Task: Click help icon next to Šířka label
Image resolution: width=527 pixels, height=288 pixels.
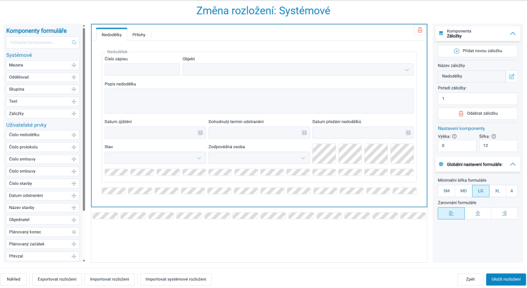Action: [x=494, y=136]
